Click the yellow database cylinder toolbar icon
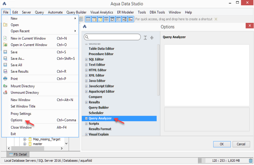The image size is (254, 165). (x=100, y=19)
